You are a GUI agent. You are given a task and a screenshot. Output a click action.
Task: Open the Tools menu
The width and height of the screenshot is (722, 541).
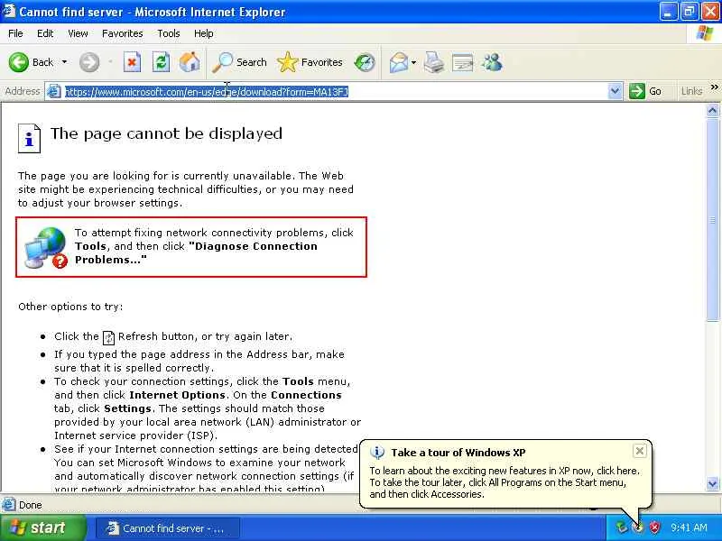[169, 33]
